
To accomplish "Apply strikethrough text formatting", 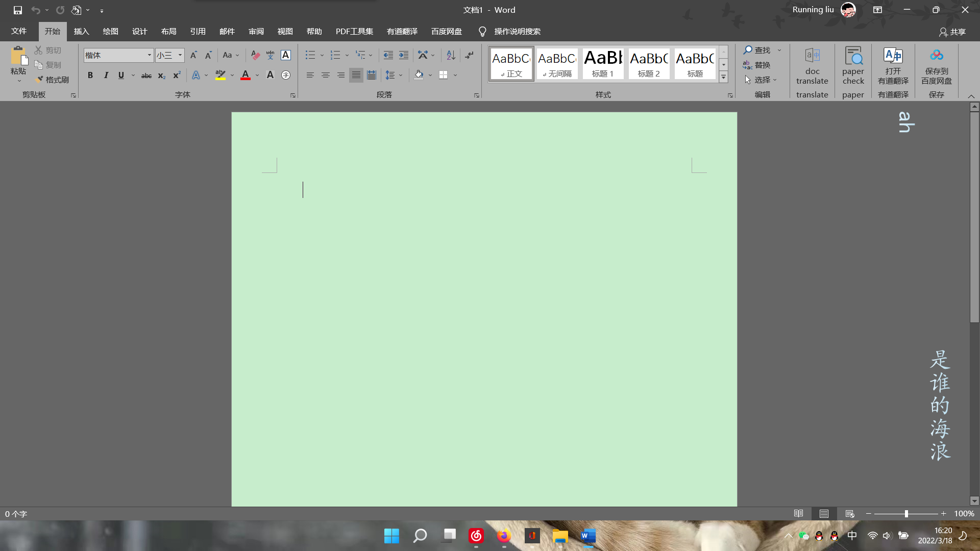I will pos(146,76).
